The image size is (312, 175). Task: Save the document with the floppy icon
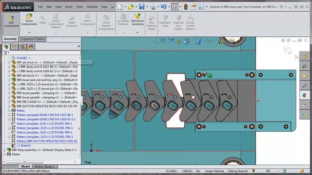pyautogui.click(x=142, y=7)
